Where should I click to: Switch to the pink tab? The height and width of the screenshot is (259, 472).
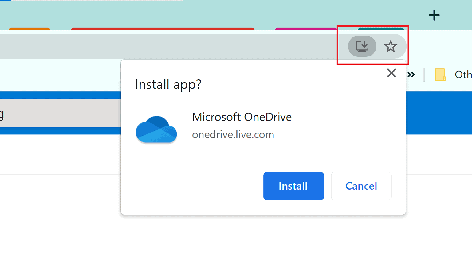coord(306,29)
